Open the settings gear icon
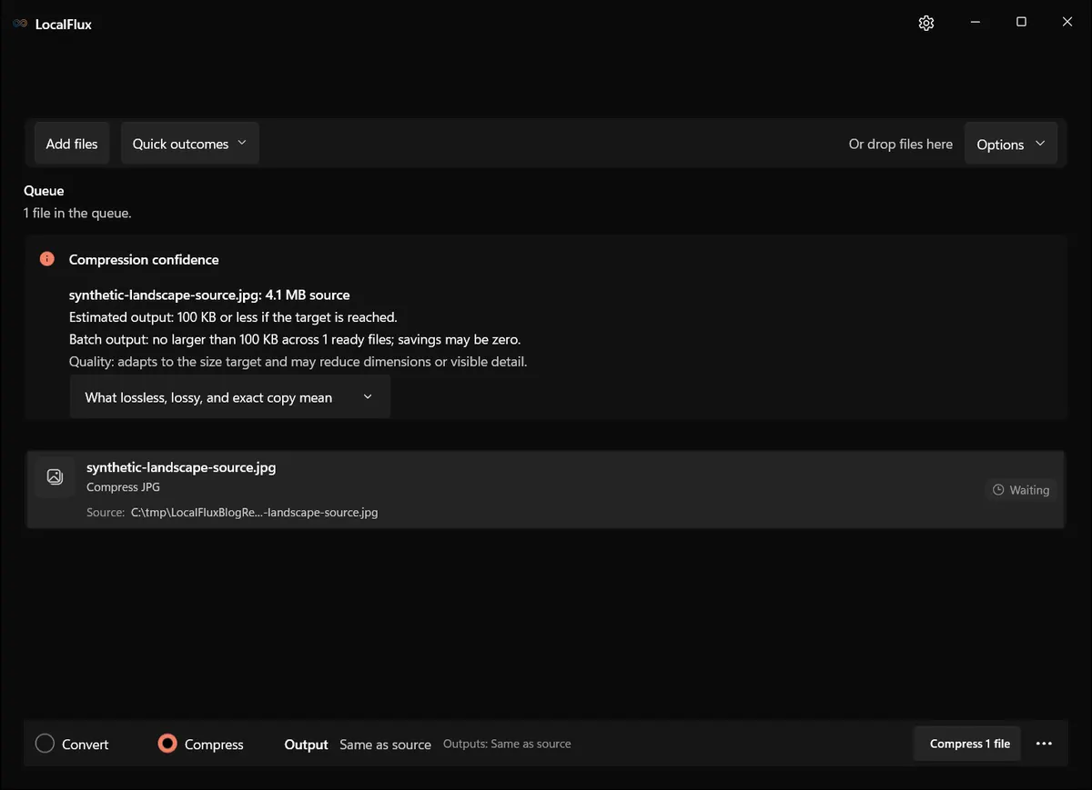 pyautogui.click(x=926, y=23)
